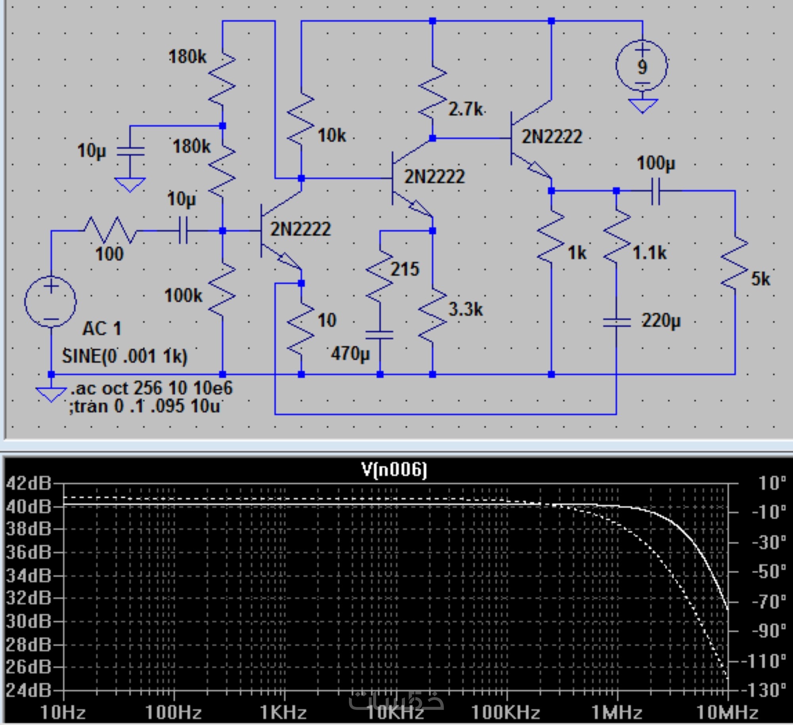
Task: Click the 100 ohm source resistor
Action: tap(110, 230)
